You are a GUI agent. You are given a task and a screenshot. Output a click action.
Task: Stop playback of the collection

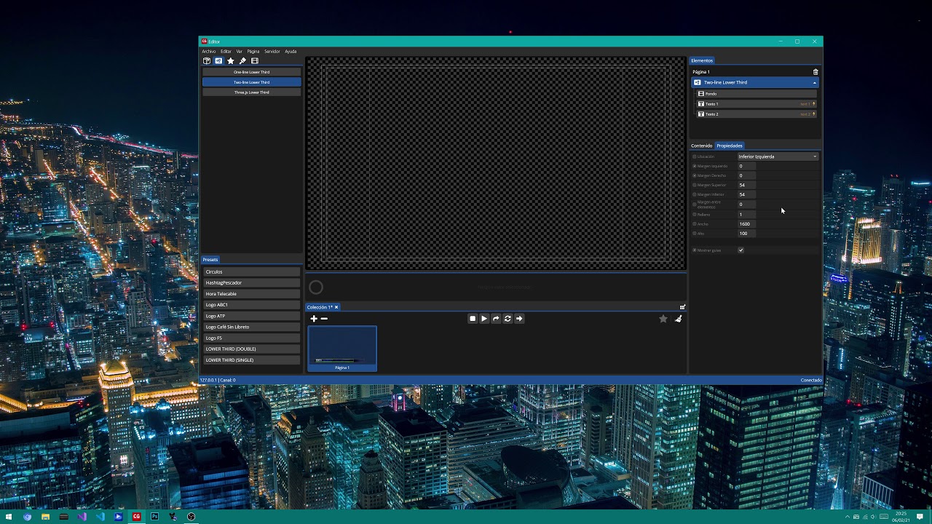[x=473, y=319]
